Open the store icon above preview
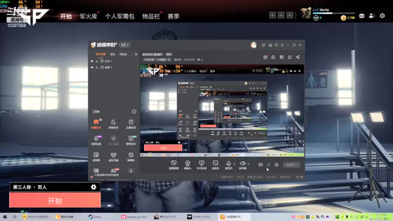This screenshot has height=221, width=393. pyautogui.click(x=281, y=57)
